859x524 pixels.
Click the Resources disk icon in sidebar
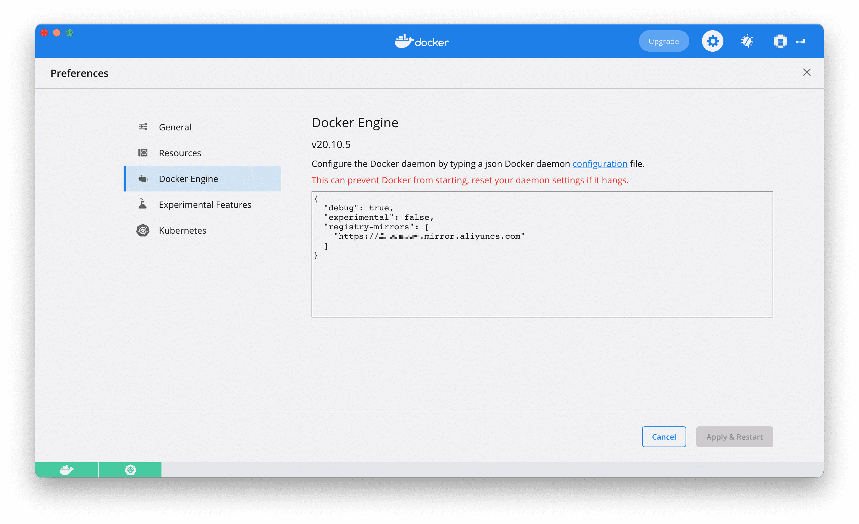(143, 153)
